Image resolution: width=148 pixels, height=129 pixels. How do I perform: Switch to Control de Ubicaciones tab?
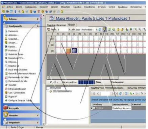coord(56,25)
